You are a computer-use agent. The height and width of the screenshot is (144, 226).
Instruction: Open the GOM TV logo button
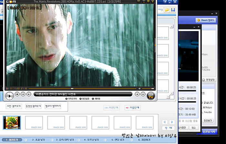(x=151, y=96)
